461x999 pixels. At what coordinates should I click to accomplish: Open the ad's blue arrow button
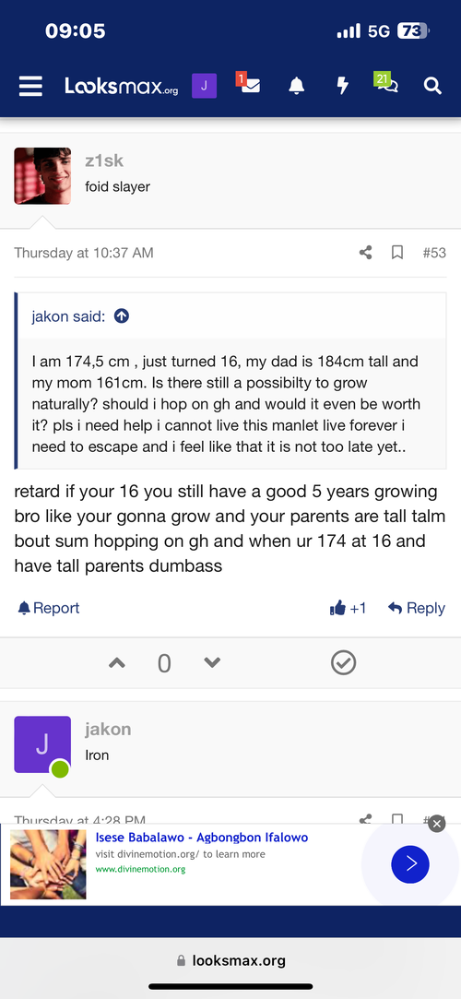coord(410,864)
